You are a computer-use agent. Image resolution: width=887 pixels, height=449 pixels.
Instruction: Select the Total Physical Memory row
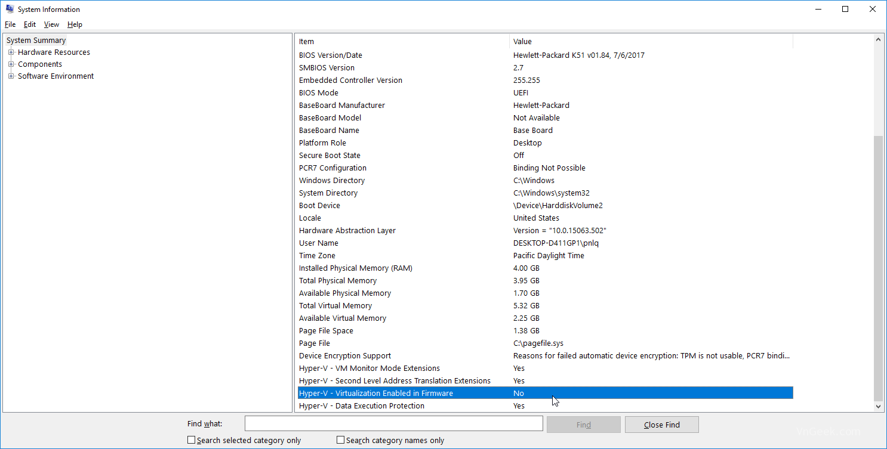point(545,281)
